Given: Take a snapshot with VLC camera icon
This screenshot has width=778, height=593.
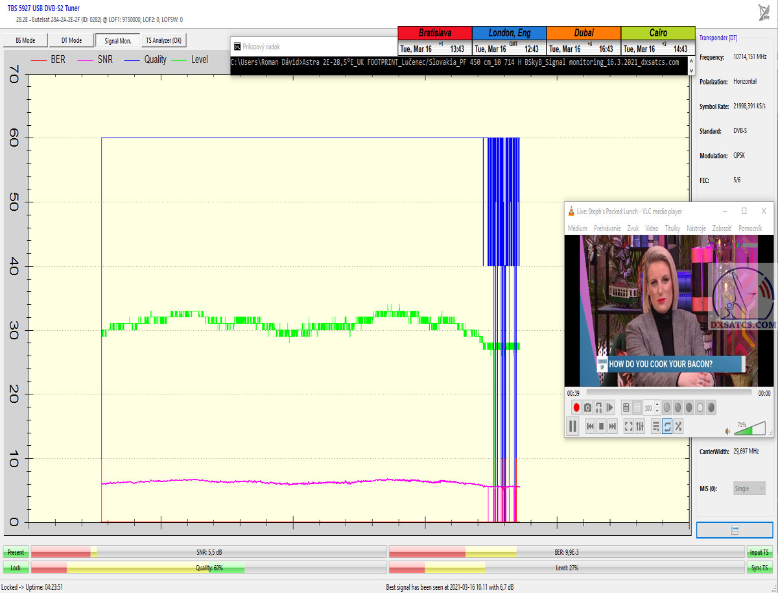Looking at the screenshot, I should click(x=587, y=407).
